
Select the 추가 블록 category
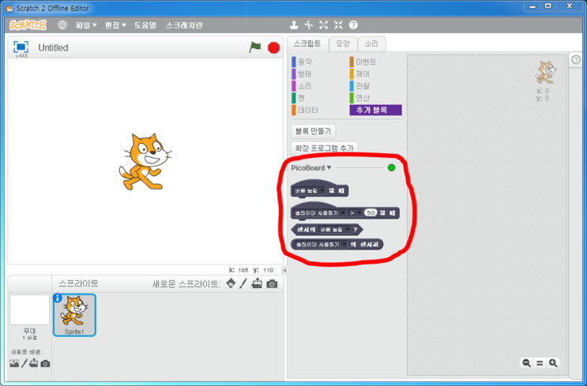coord(375,110)
